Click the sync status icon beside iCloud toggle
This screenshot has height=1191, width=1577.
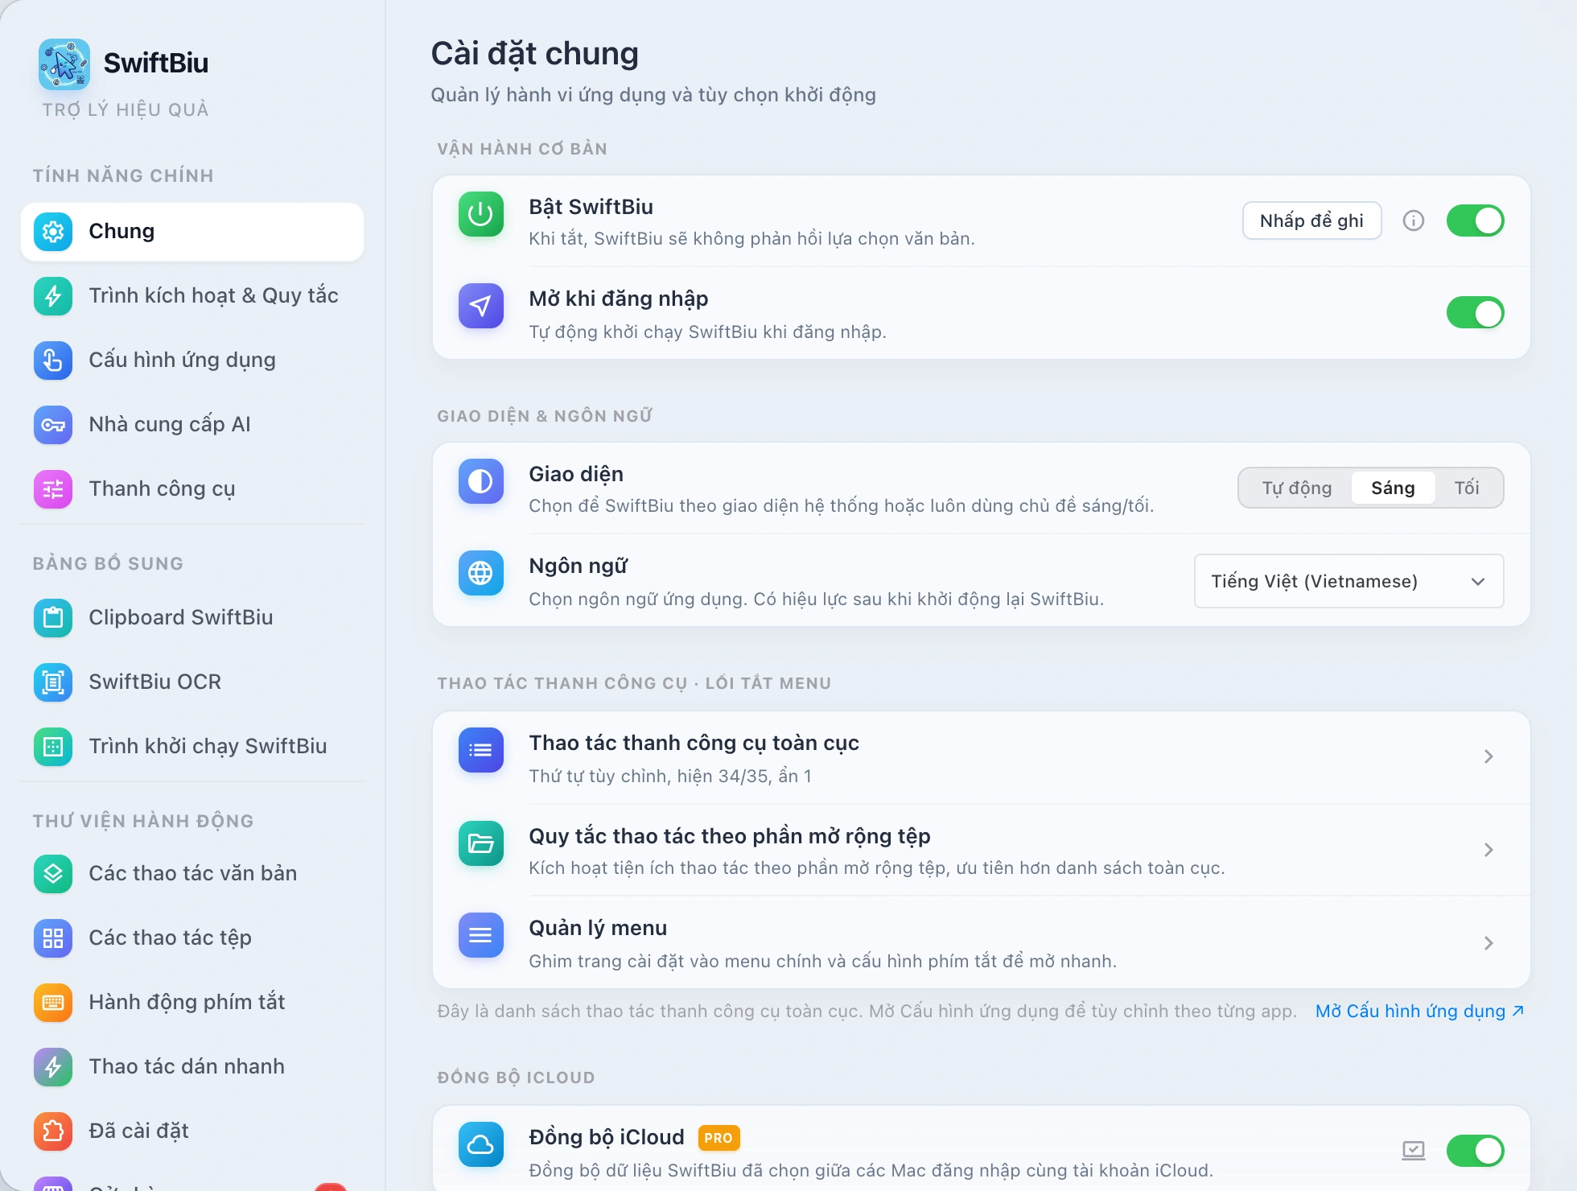point(1414,1151)
